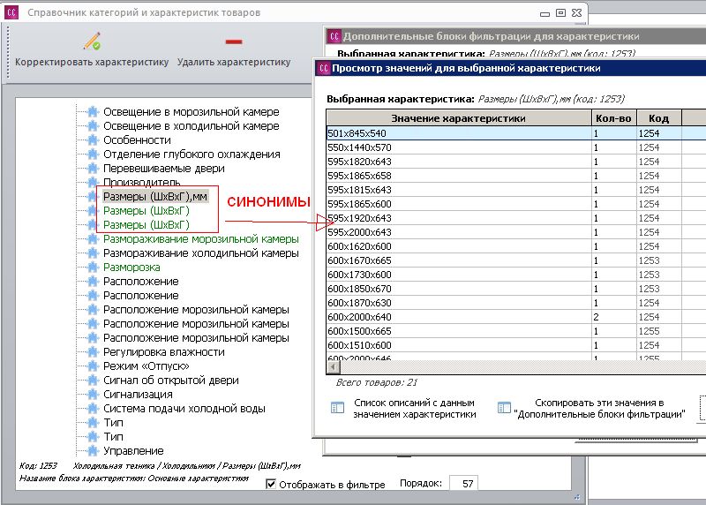This screenshot has height=505, width=706.
Task: Select table row 600x1850x670
Action: pyautogui.click(x=516, y=289)
